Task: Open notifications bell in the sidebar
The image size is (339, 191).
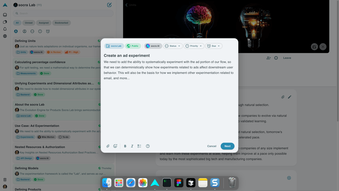Action: click(5, 29)
